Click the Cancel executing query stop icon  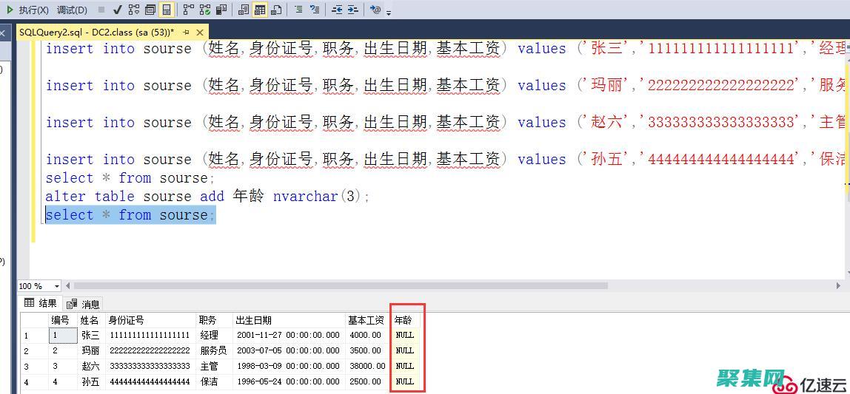tap(101, 10)
